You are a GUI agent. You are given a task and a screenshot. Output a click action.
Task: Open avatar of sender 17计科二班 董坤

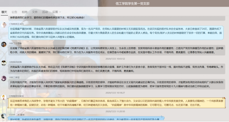point(4,116)
